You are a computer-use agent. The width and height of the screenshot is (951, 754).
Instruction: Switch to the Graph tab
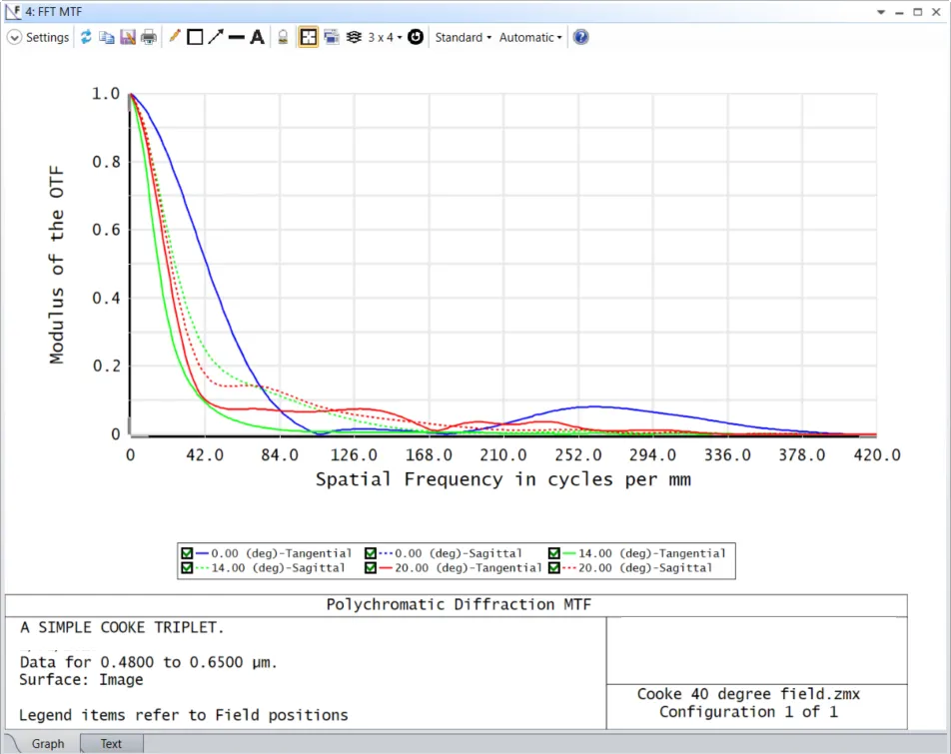47,744
